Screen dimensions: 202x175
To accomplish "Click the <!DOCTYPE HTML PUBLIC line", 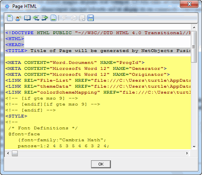I will tap(98, 33).
